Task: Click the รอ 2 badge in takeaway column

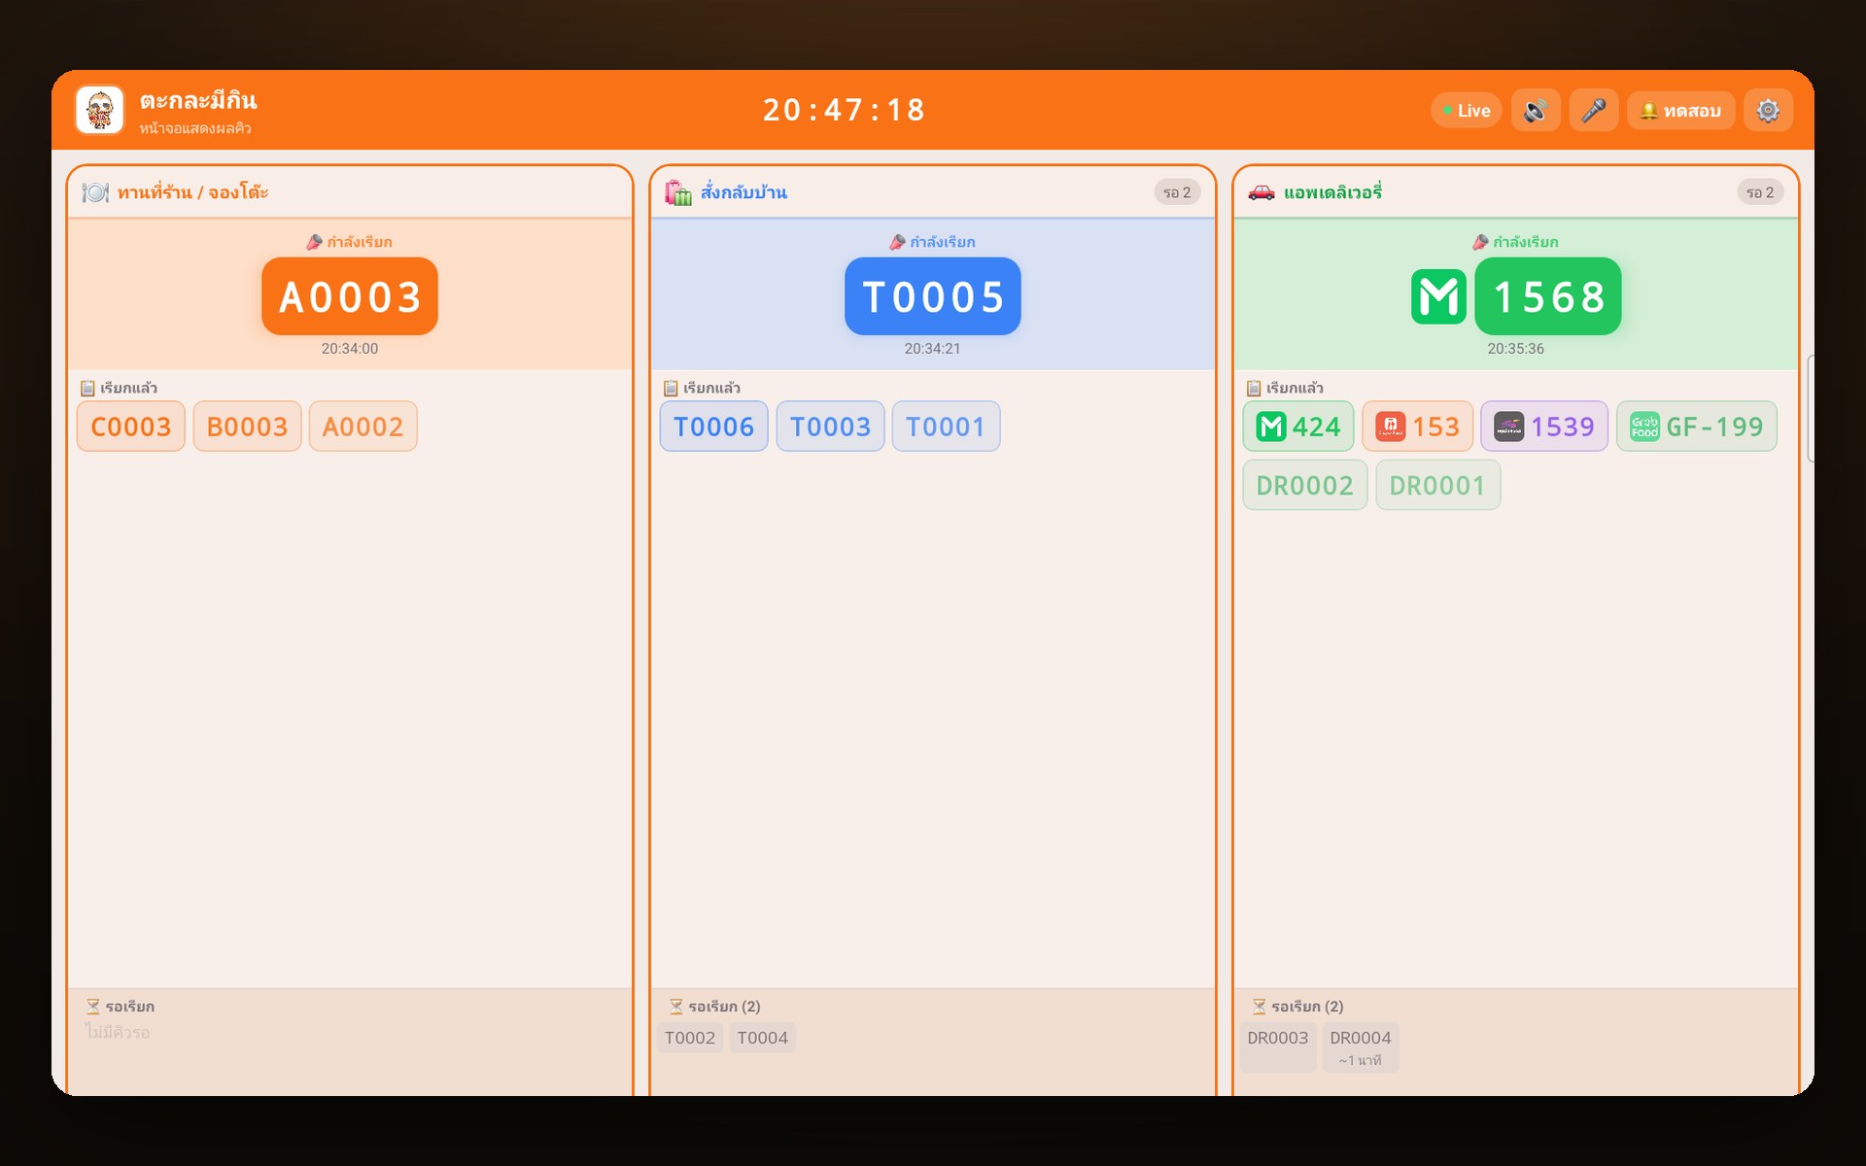Action: (x=1177, y=192)
